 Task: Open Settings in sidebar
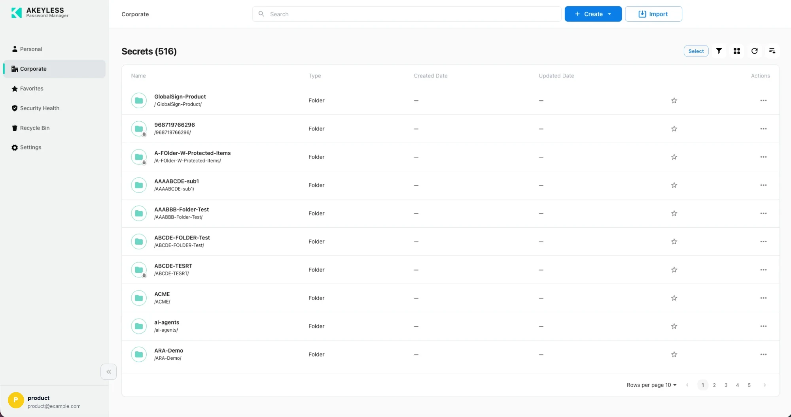pos(54,147)
